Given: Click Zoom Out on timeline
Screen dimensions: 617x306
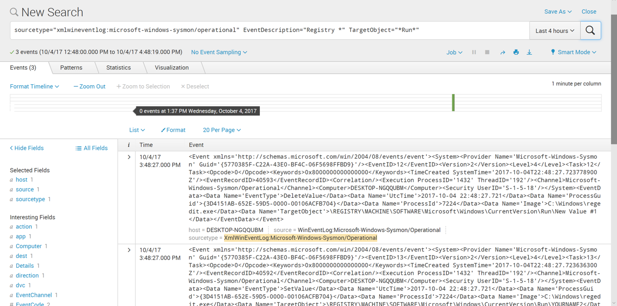Looking at the screenshot, I should click(90, 86).
